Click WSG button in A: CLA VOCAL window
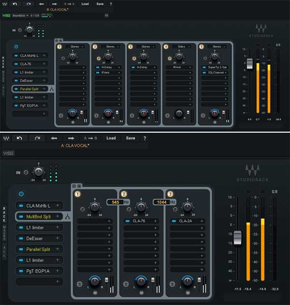Screen dimensions: 290x305 (8, 153)
